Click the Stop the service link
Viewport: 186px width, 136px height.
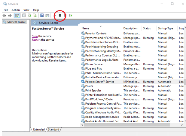pyautogui.click(x=35, y=36)
